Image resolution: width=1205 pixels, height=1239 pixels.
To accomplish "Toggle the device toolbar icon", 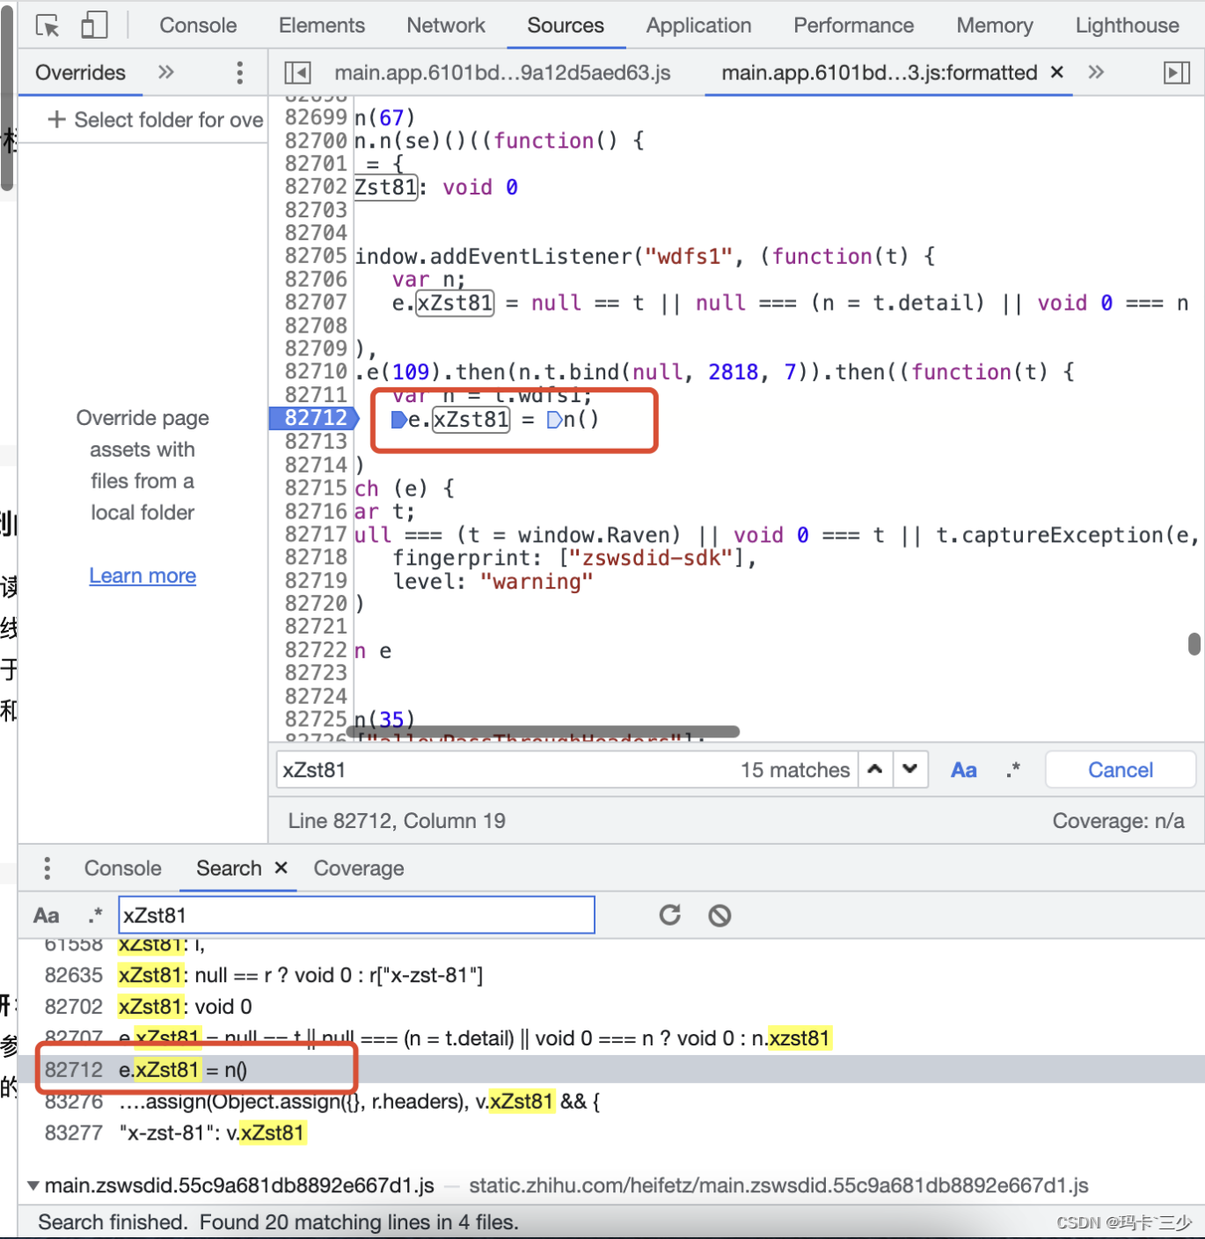I will 94,25.
